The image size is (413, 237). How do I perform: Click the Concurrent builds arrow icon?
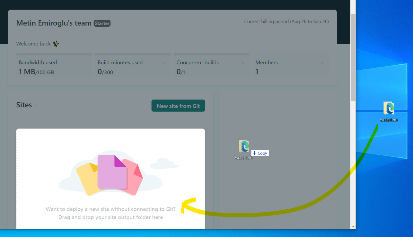pos(242,63)
